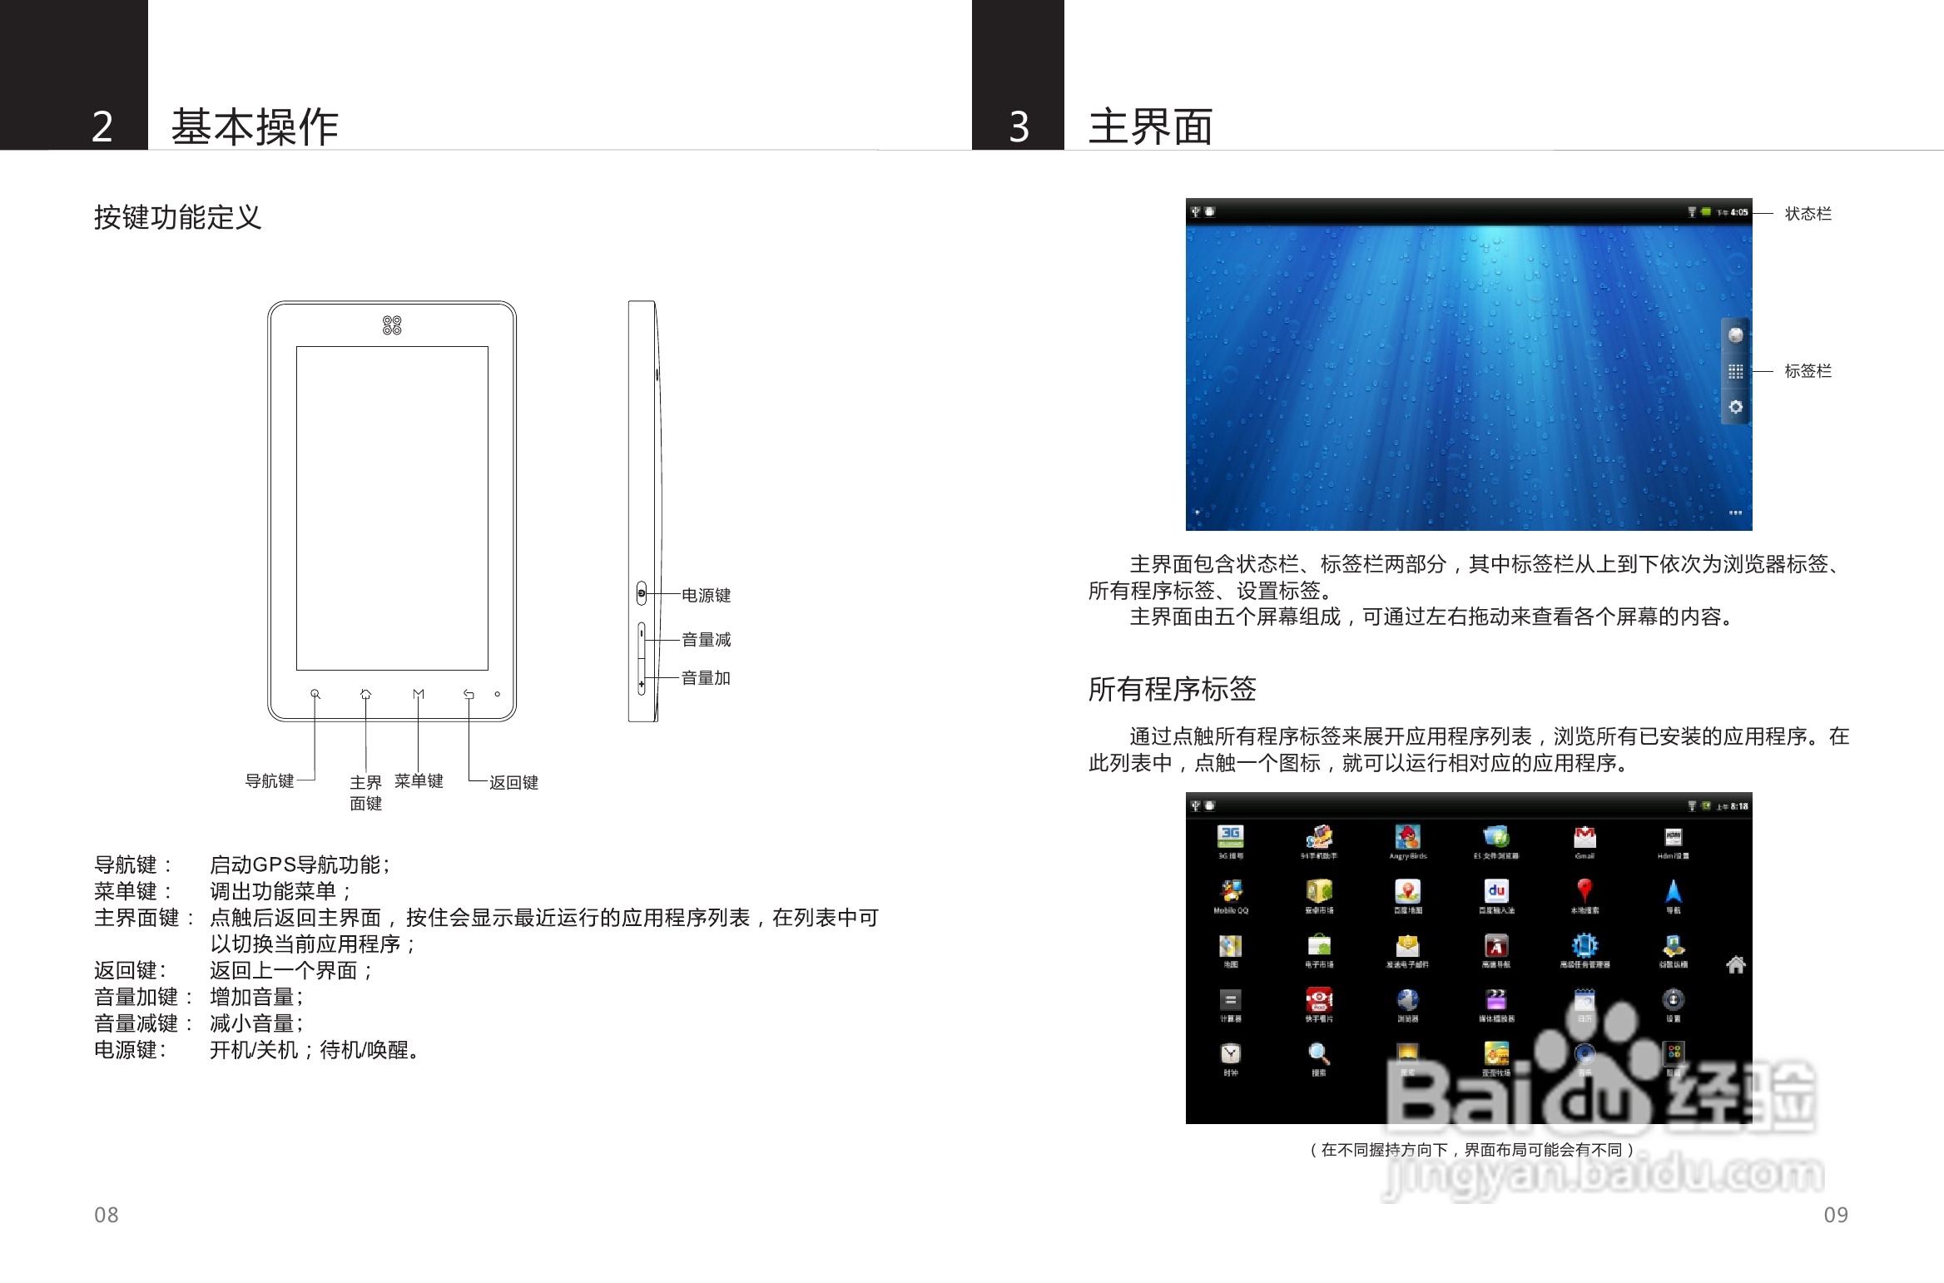This screenshot has width=1944, height=1283.
Task: Click the home icon beside app list
Action: tap(1736, 965)
